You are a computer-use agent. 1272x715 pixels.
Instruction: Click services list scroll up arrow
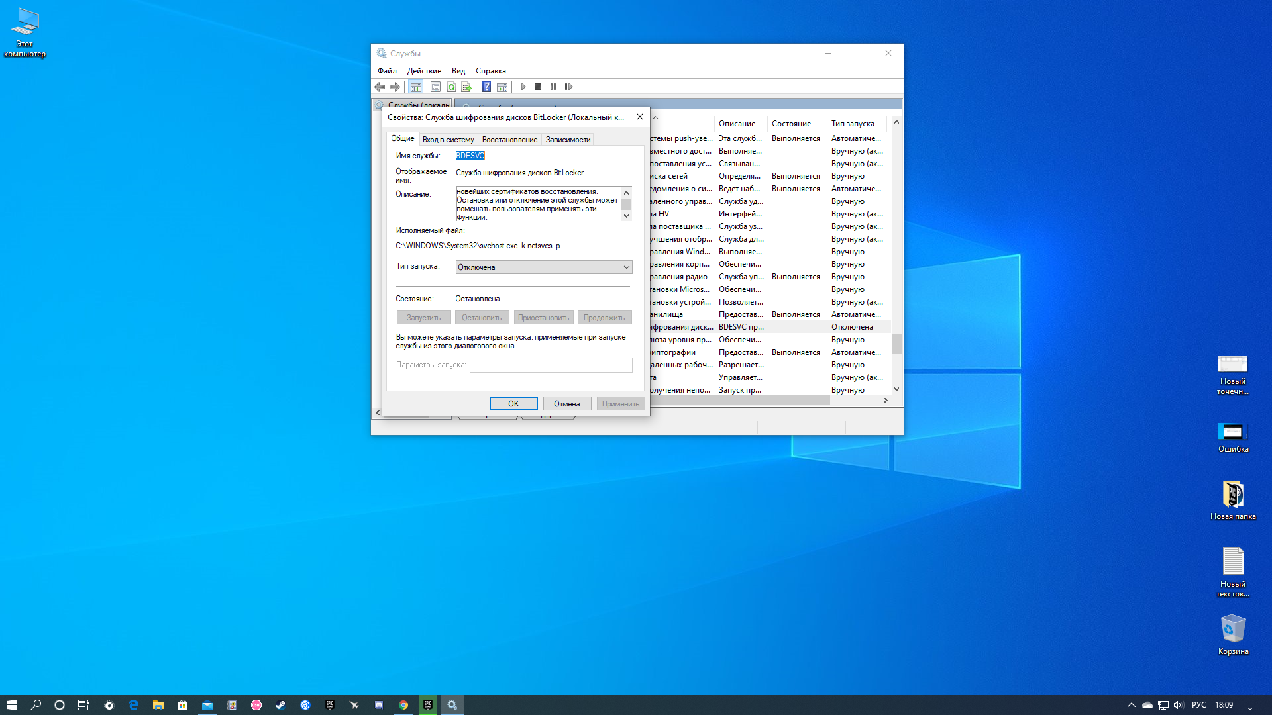(x=896, y=122)
